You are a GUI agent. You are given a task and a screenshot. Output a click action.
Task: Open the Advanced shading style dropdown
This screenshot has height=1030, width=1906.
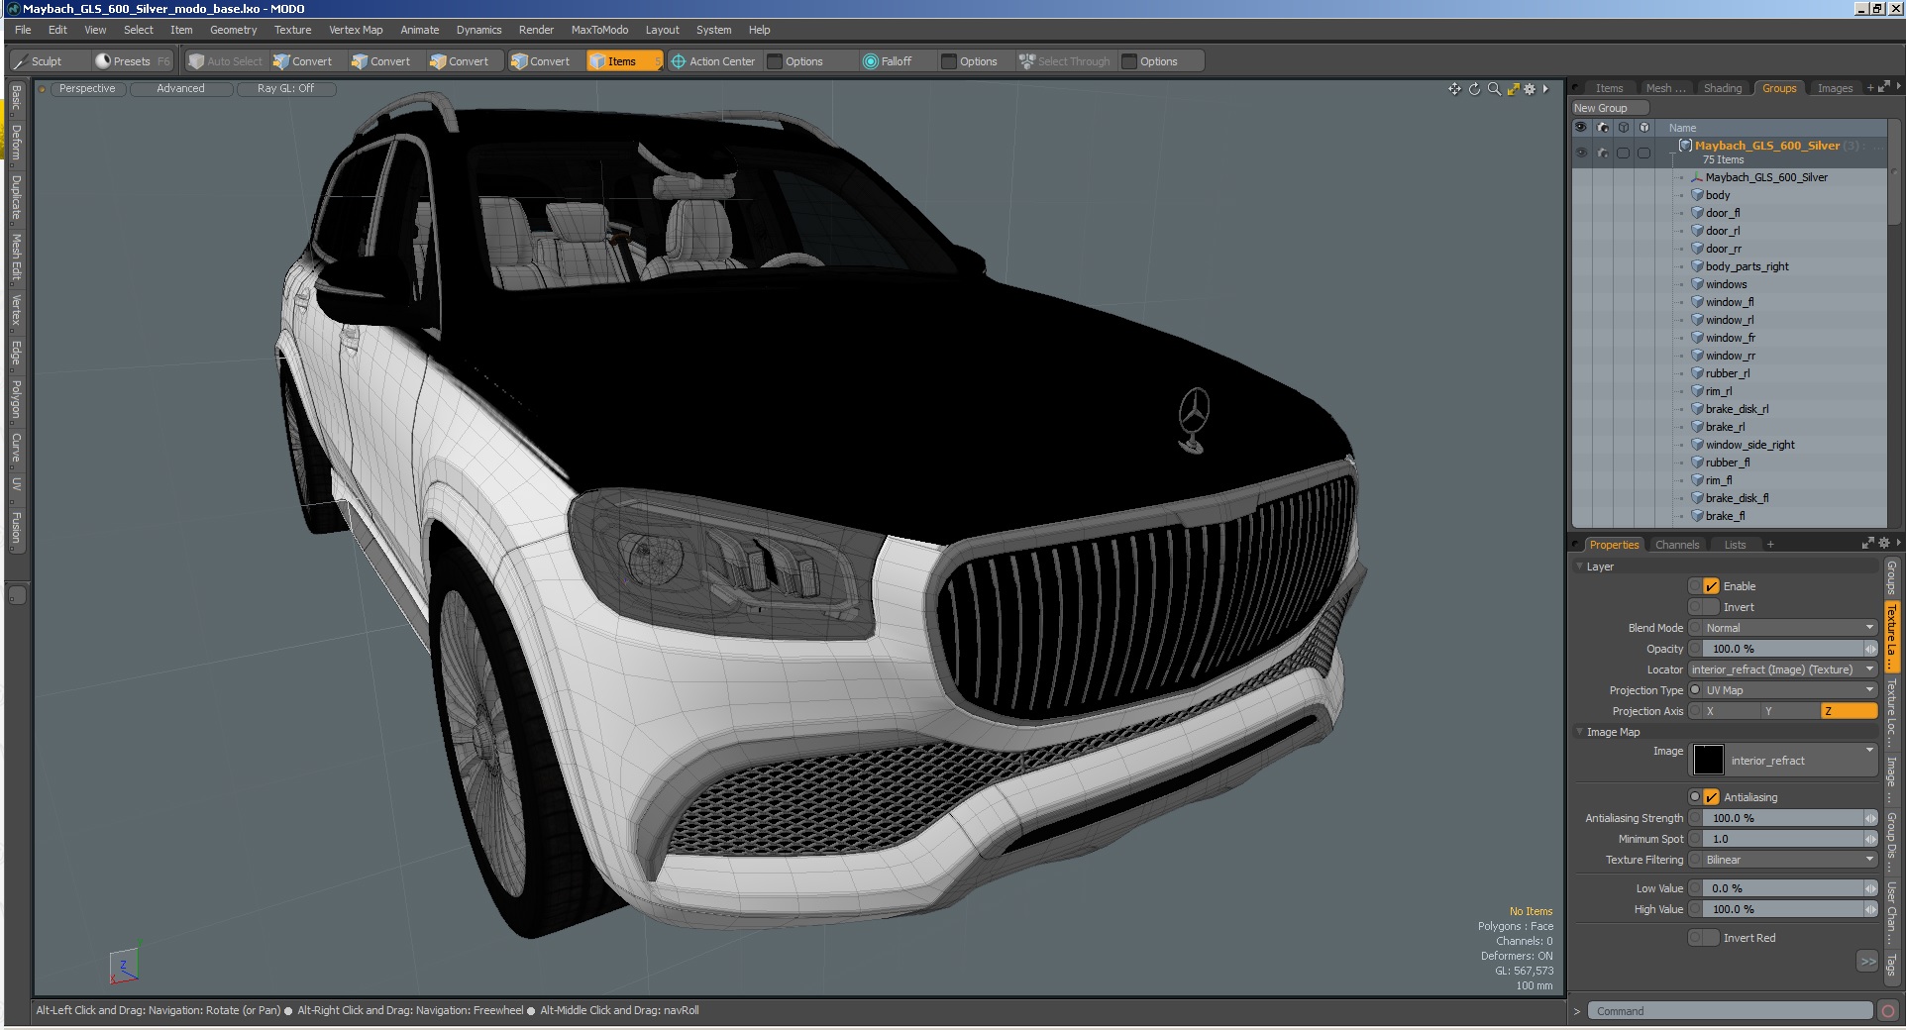tap(181, 88)
